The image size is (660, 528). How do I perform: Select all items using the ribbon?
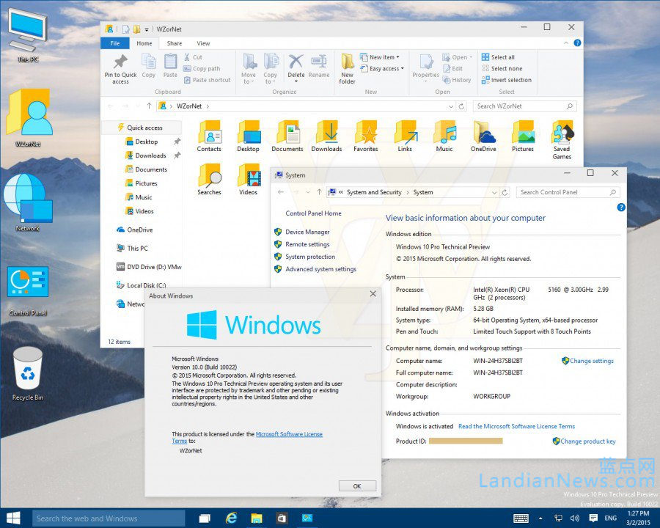[x=503, y=56]
